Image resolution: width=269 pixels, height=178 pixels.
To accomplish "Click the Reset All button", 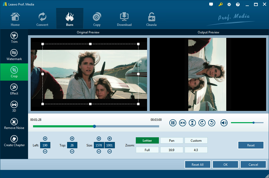I will 197,165.
